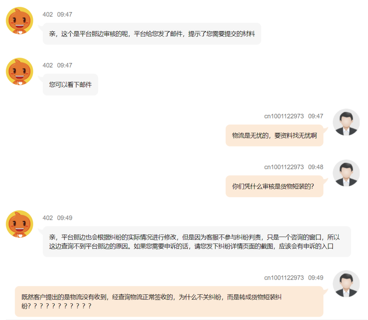Click the user avatar on the last 09:49 message

[x=346, y=284]
